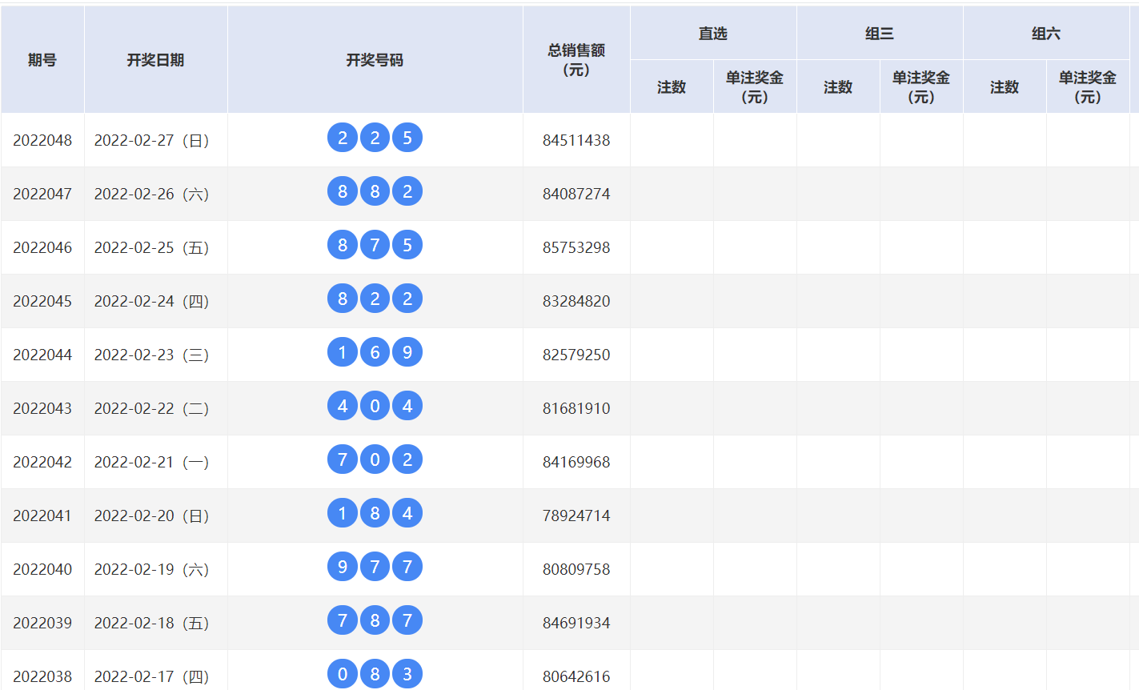Click ball 7 in issue 2022042
1139x690 pixels.
coord(343,459)
